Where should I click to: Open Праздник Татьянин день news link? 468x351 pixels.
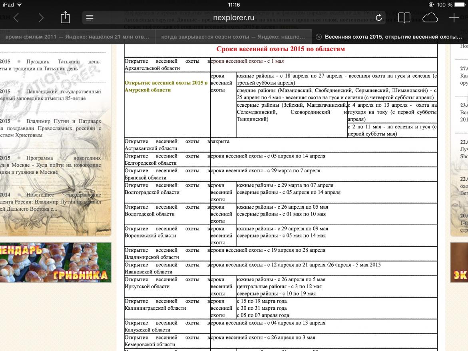pos(50,65)
